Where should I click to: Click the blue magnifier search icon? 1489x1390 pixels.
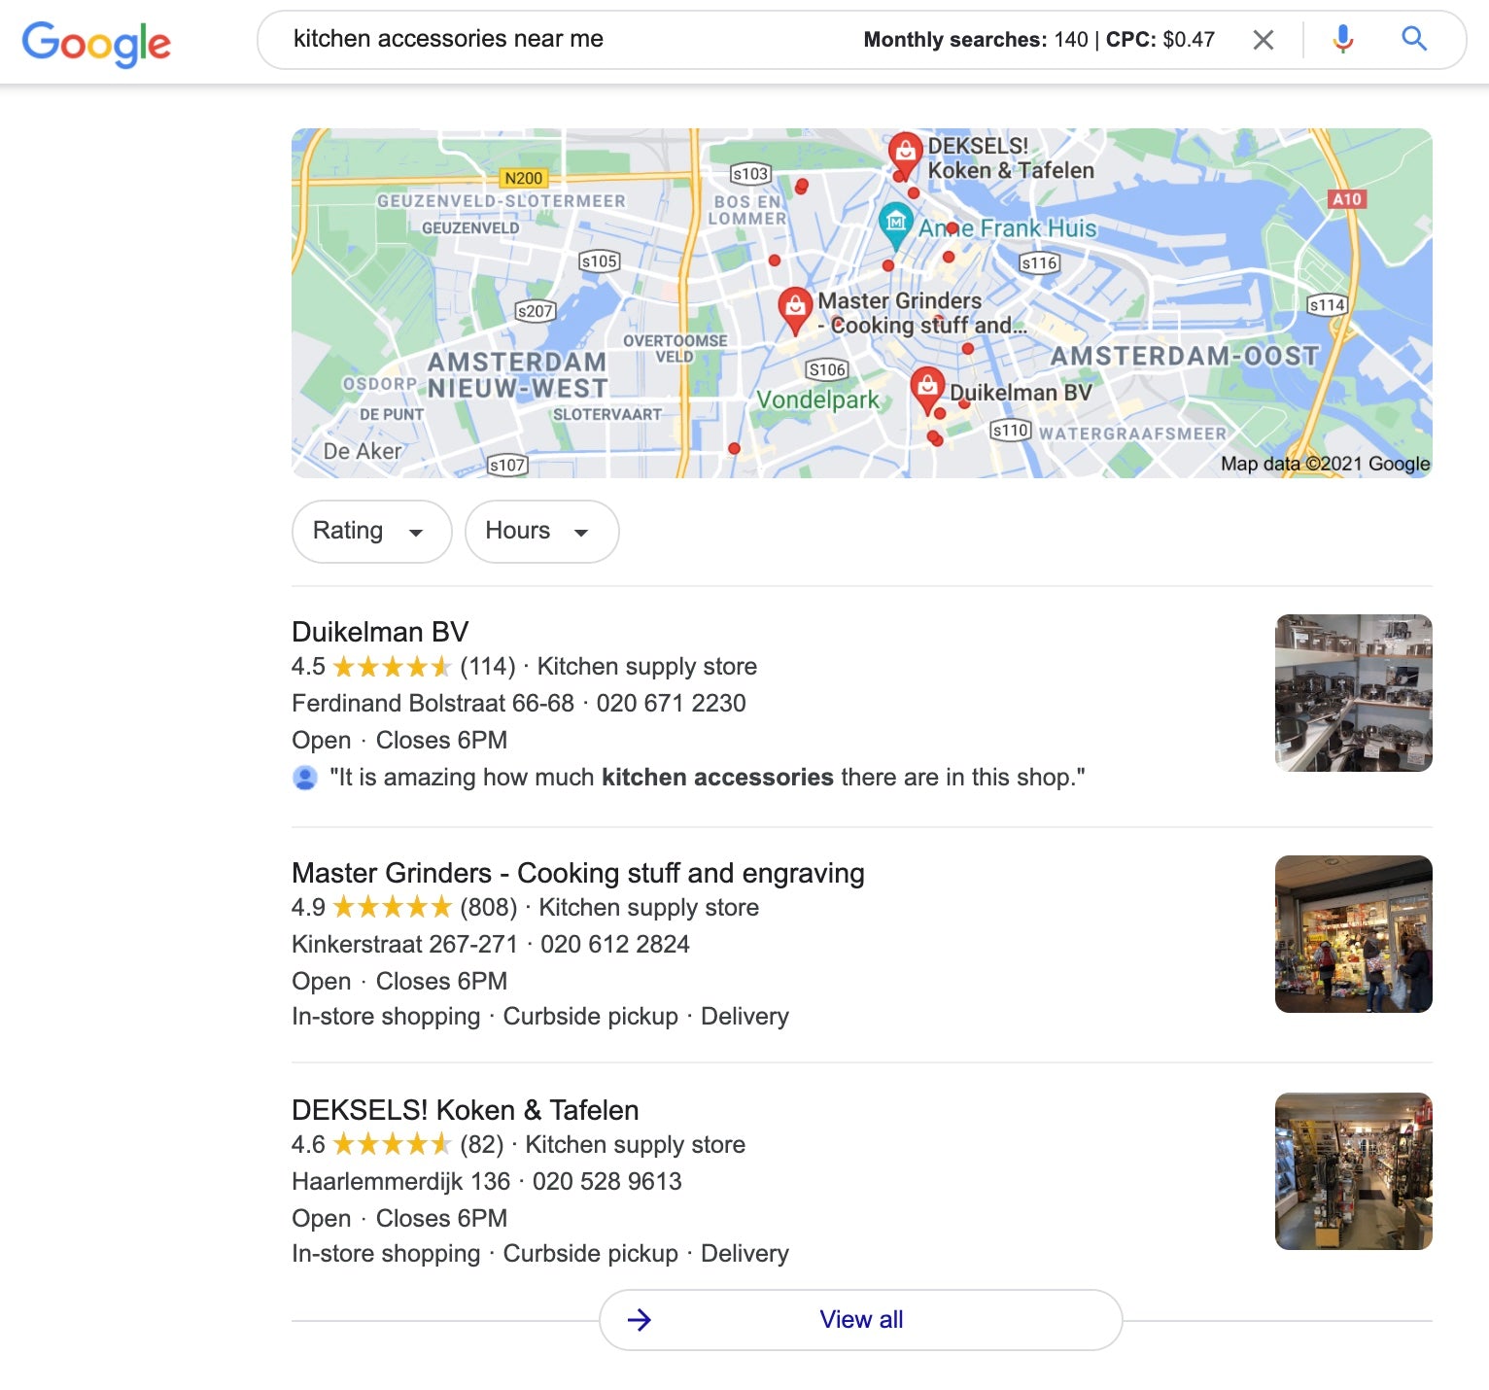point(1414,39)
